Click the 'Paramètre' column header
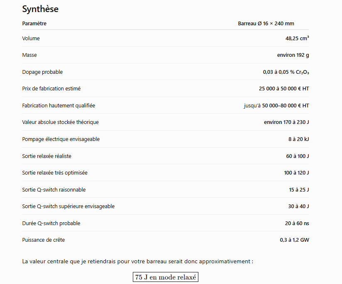 [34, 24]
